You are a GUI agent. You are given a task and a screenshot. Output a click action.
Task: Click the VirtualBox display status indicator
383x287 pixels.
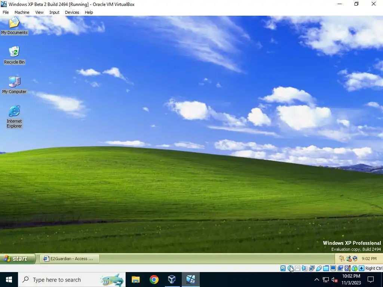333,268
